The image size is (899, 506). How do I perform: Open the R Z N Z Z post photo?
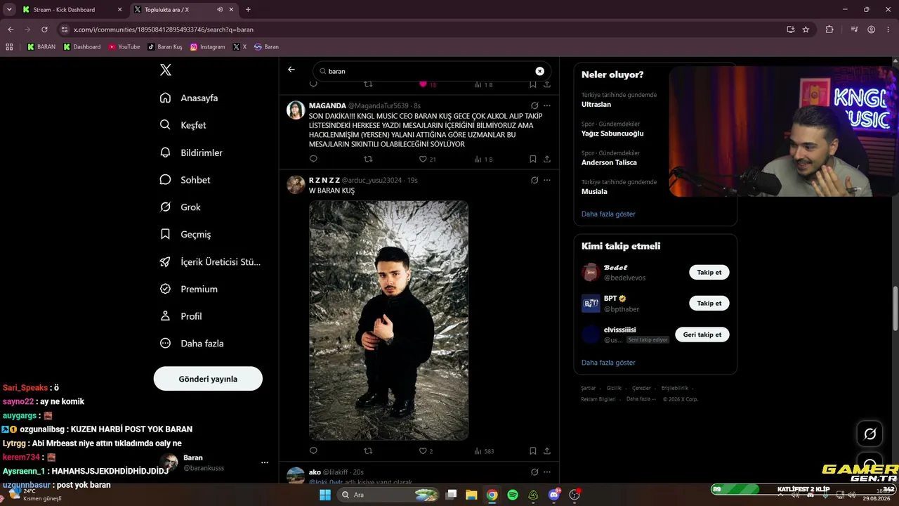[x=389, y=320]
